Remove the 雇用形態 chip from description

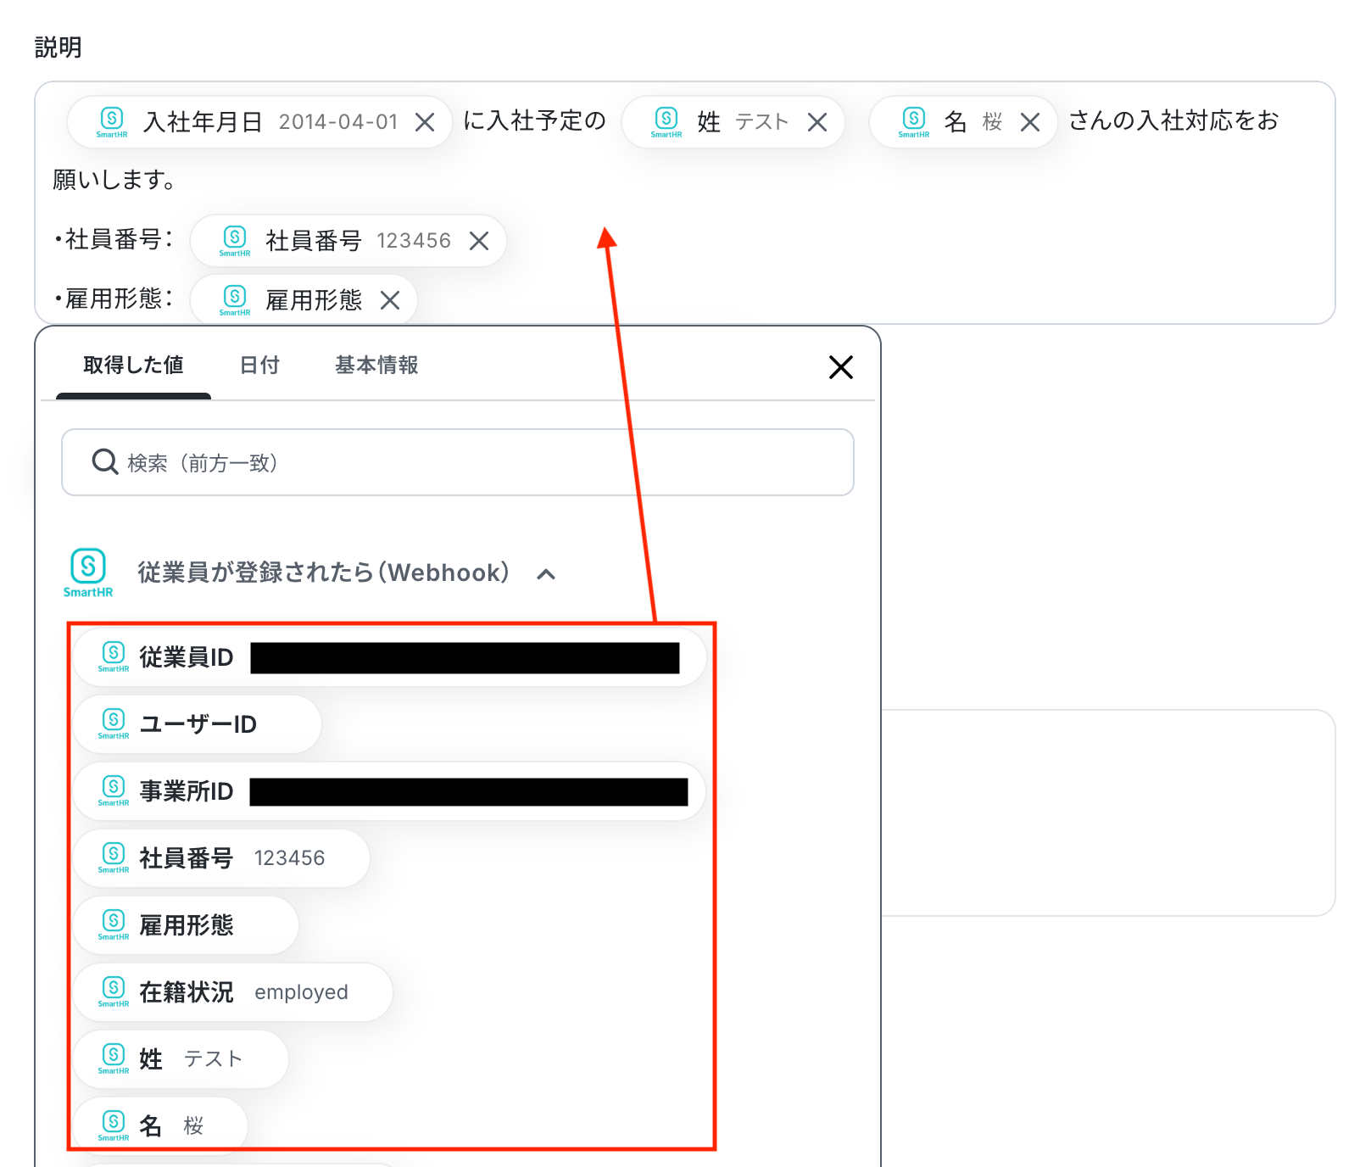coord(390,300)
